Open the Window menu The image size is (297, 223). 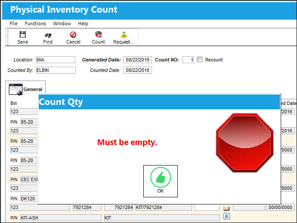(62, 24)
